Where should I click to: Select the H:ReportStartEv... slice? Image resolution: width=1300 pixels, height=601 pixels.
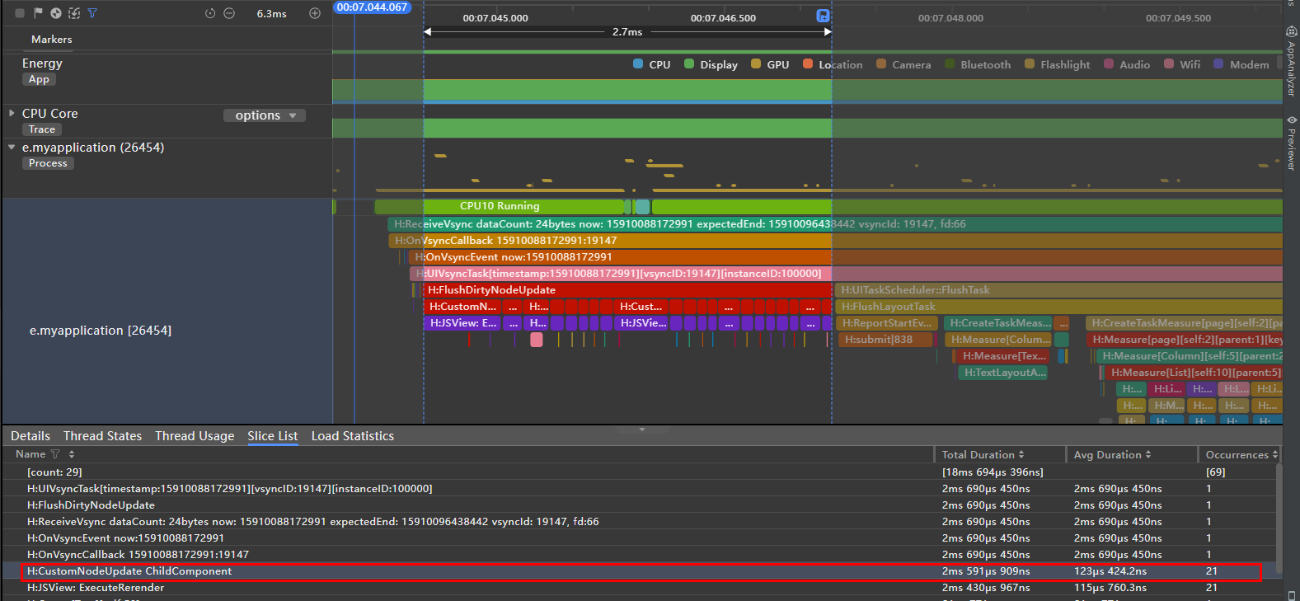click(886, 323)
